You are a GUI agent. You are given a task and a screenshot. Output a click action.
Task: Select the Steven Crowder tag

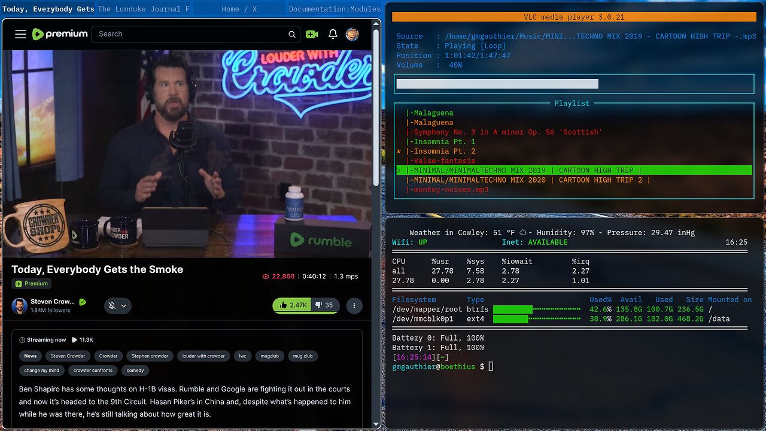68,356
